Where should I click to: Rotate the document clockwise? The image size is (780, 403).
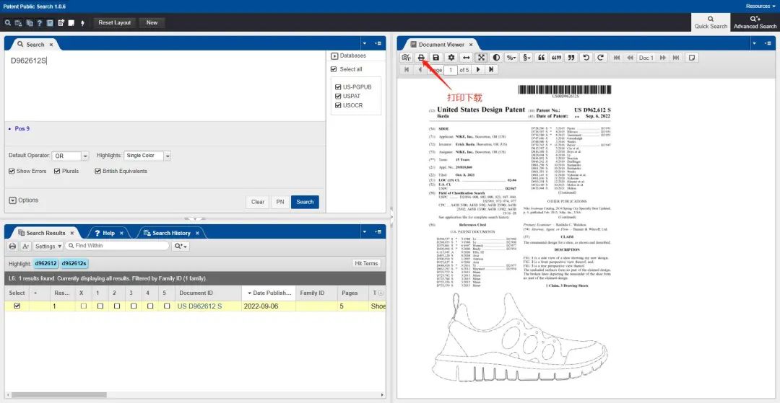pos(601,58)
